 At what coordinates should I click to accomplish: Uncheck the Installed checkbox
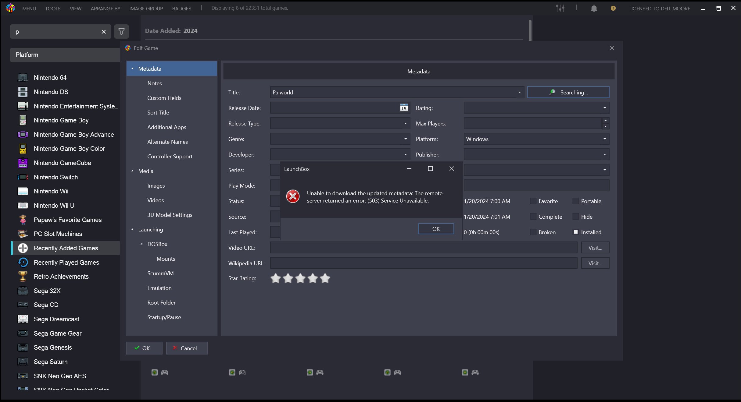pyautogui.click(x=575, y=232)
